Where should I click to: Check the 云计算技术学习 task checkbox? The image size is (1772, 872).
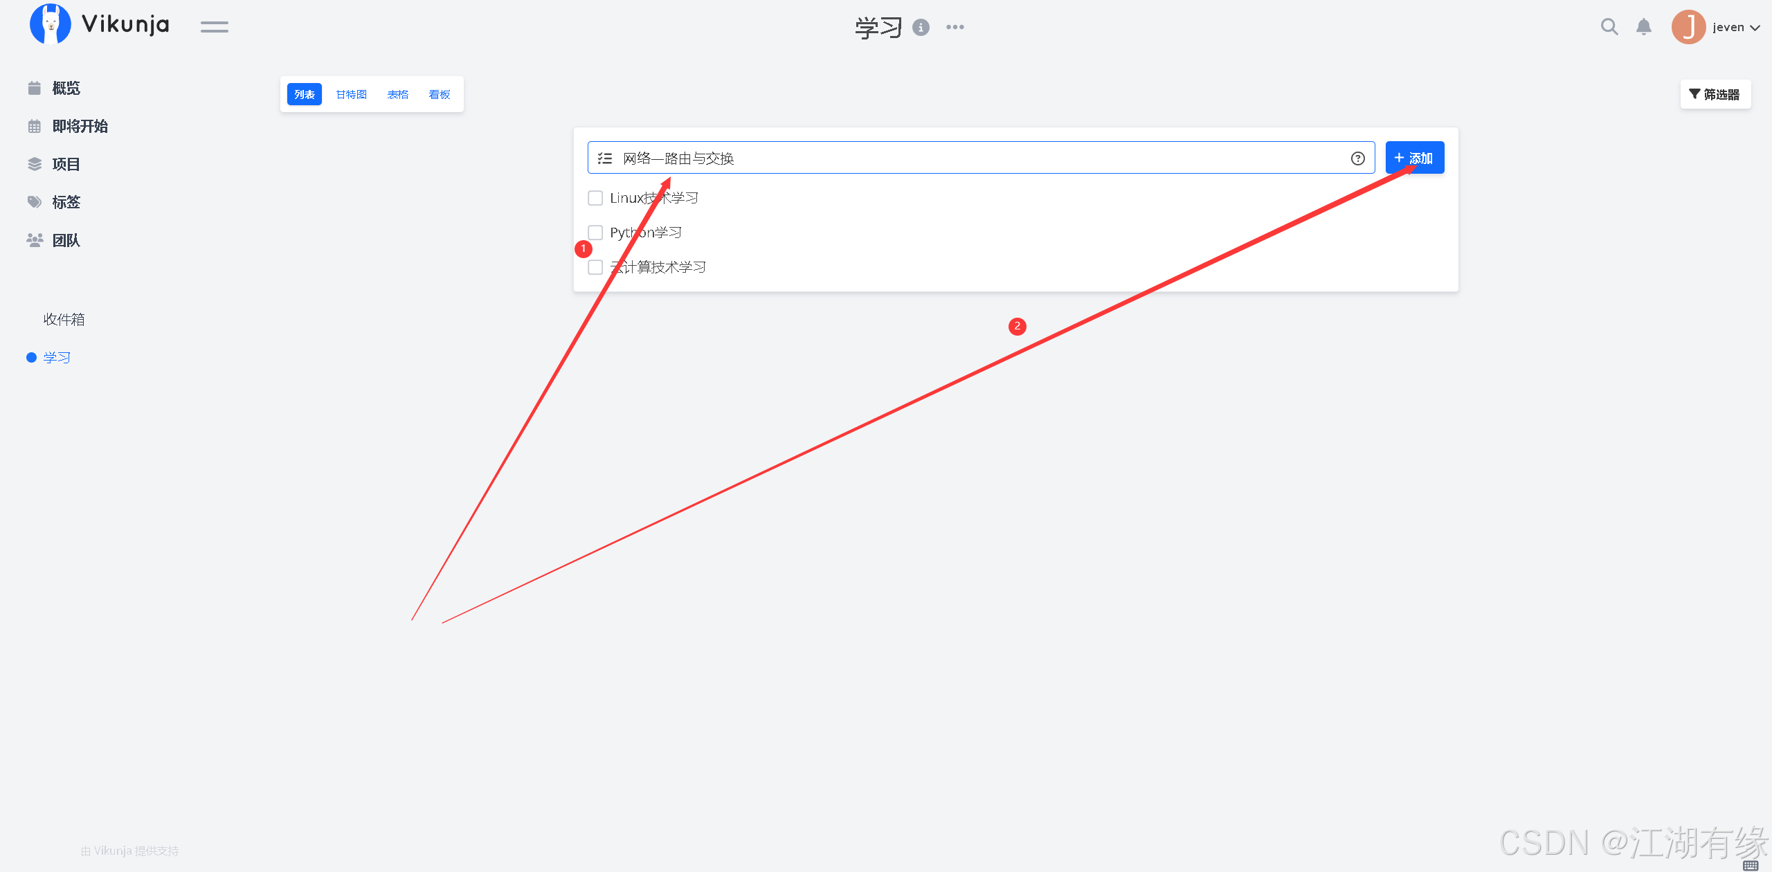click(595, 267)
